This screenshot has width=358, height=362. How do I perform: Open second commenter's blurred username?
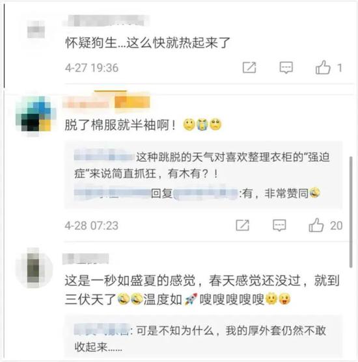coord(86,103)
